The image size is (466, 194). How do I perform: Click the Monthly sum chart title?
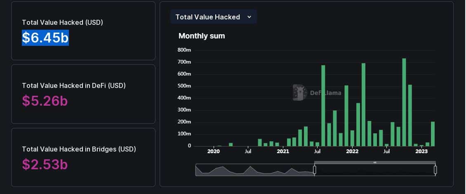point(202,36)
